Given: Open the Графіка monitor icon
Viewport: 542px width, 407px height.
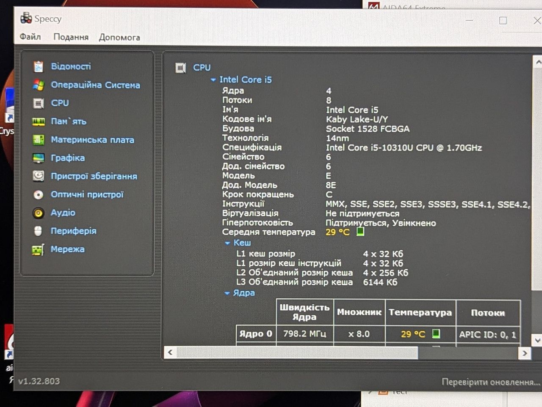Looking at the screenshot, I should (x=38, y=158).
